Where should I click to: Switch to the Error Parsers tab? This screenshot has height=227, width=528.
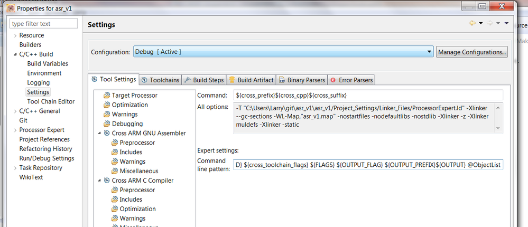351,80
